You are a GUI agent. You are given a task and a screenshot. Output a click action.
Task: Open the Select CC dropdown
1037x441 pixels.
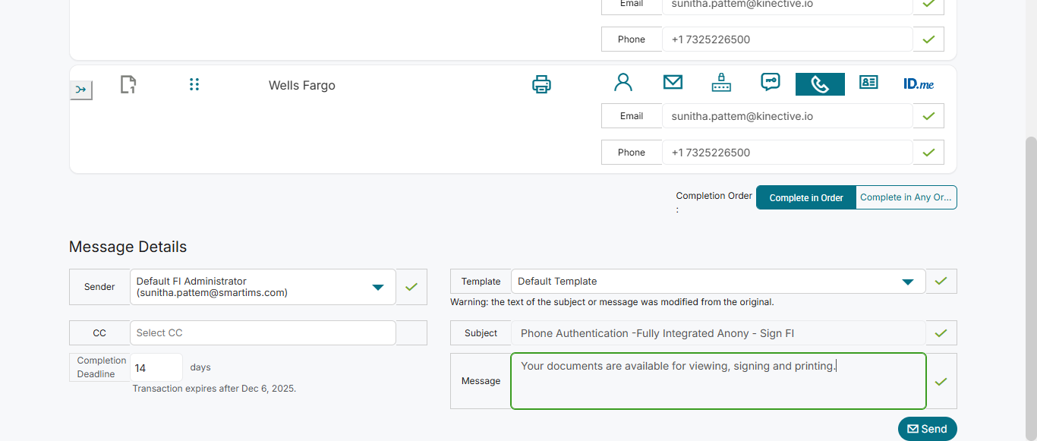coord(263,333)
